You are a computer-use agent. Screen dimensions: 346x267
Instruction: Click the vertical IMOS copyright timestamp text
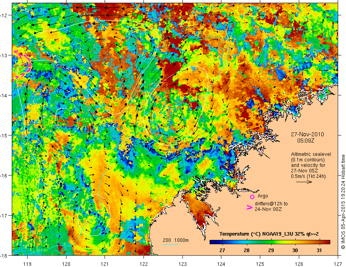click(x=343, y=202)
